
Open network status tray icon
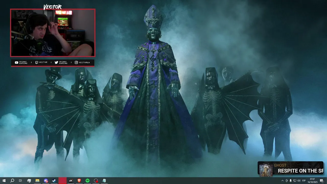pos(295,181)
